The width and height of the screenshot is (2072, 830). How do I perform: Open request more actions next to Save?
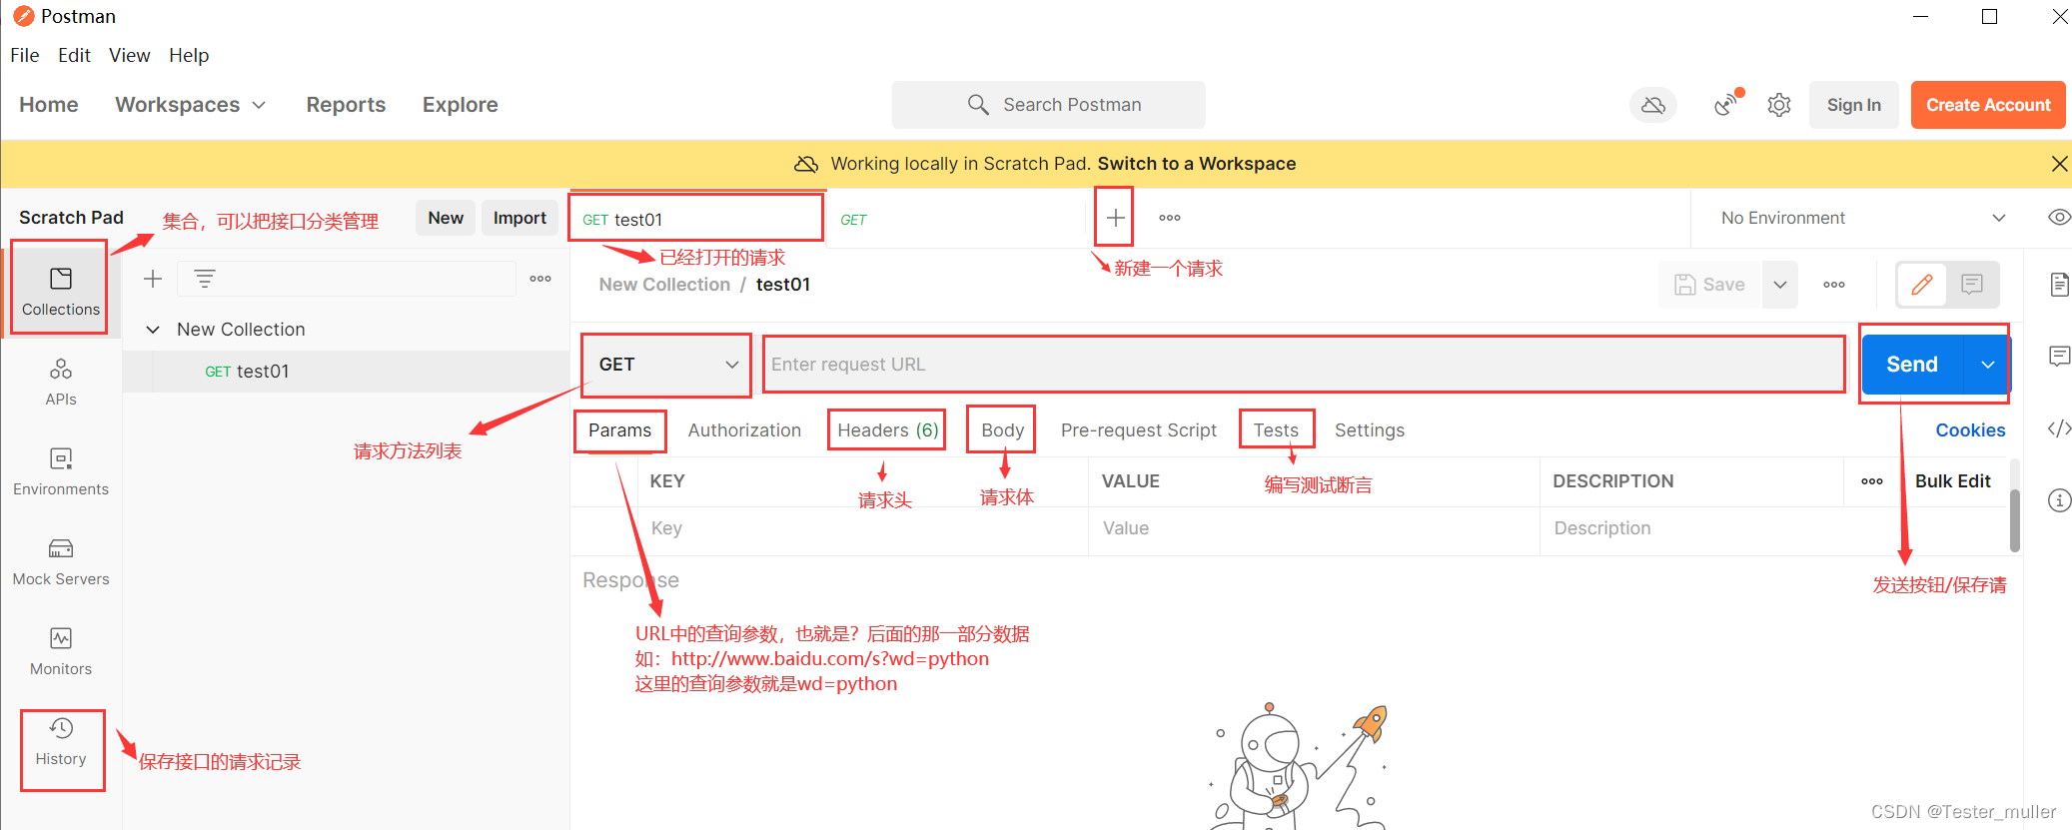1834,285
